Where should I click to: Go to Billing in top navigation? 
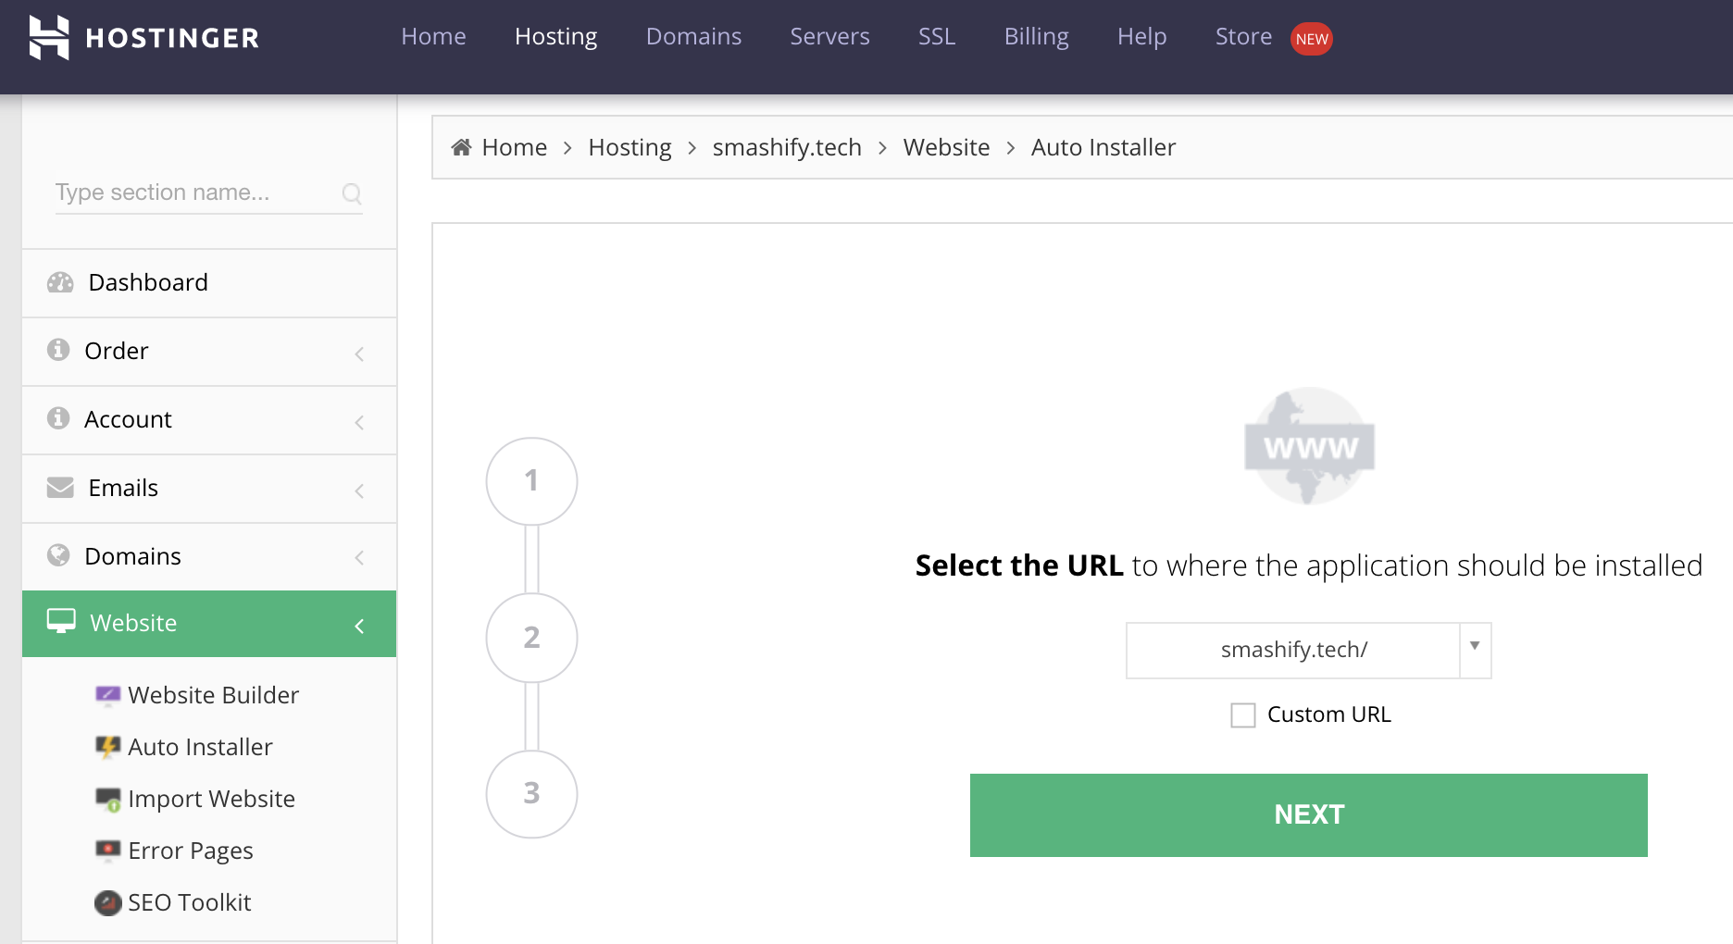(1036, 37)
